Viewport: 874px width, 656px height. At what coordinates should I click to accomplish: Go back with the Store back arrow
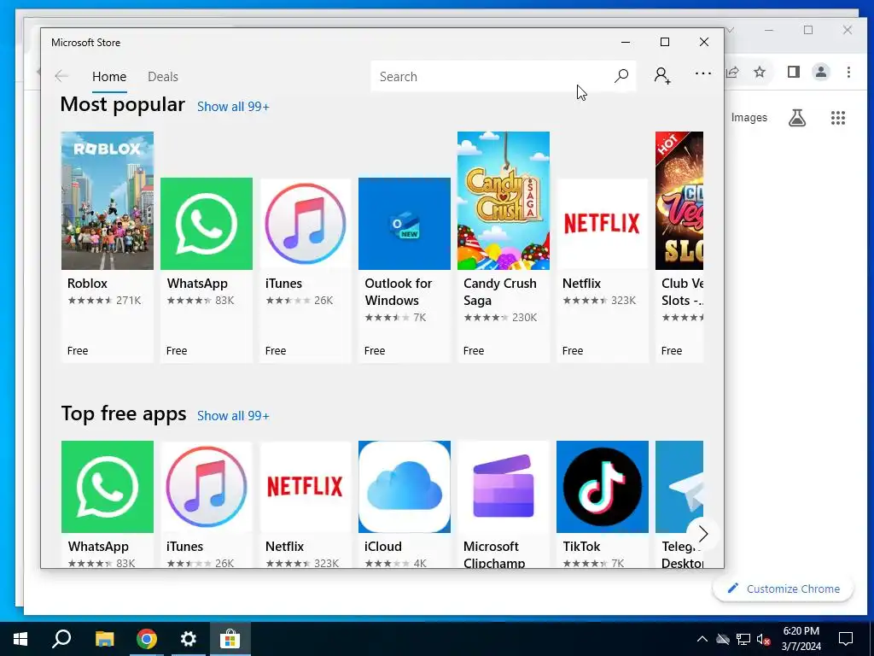pyautogui.click(x=61, y=76)
